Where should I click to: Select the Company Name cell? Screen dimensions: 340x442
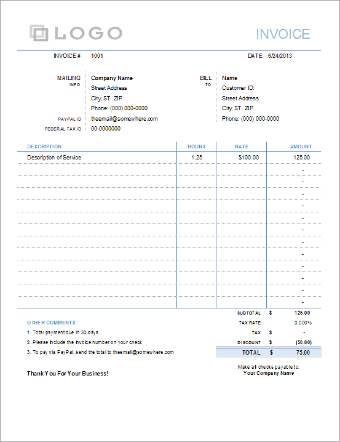click(112, 78)
